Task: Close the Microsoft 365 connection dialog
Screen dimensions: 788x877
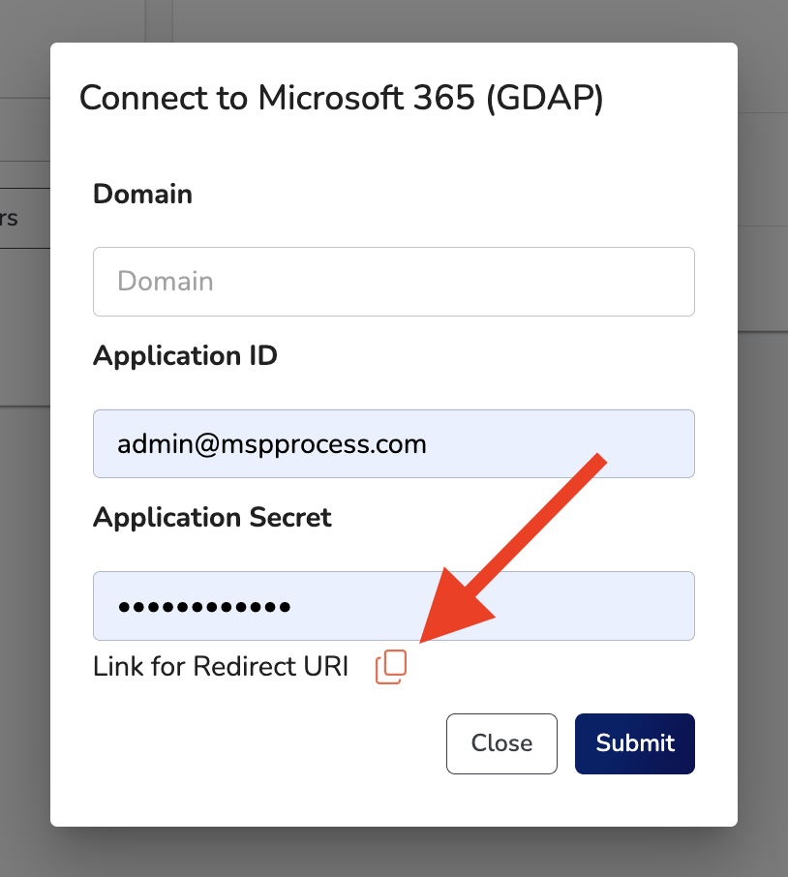Action: click(500, 743)
